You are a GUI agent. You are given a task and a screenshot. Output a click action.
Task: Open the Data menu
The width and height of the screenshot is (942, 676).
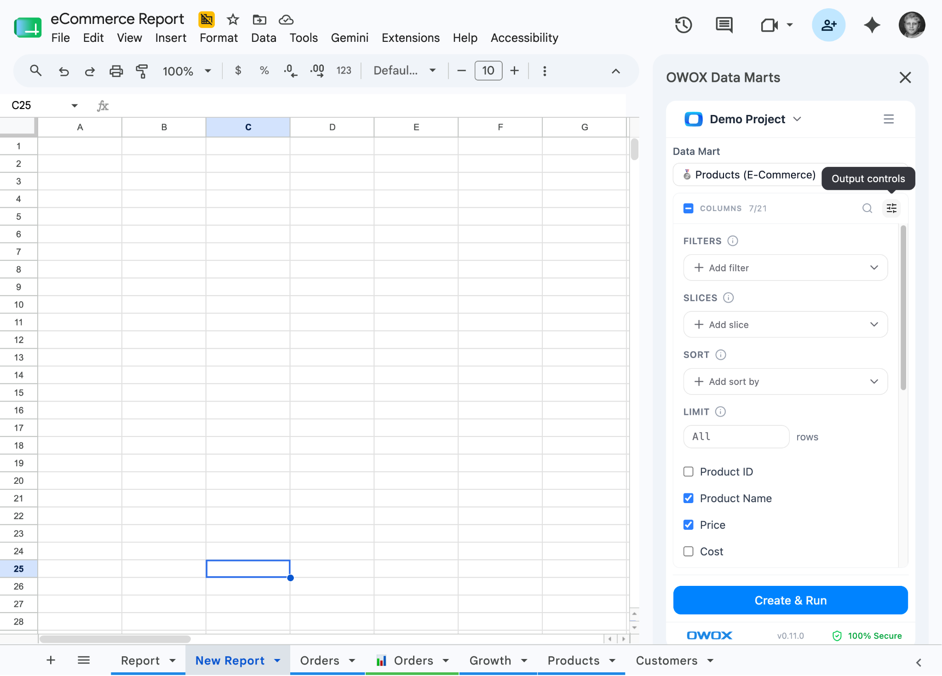pos(264,38)
